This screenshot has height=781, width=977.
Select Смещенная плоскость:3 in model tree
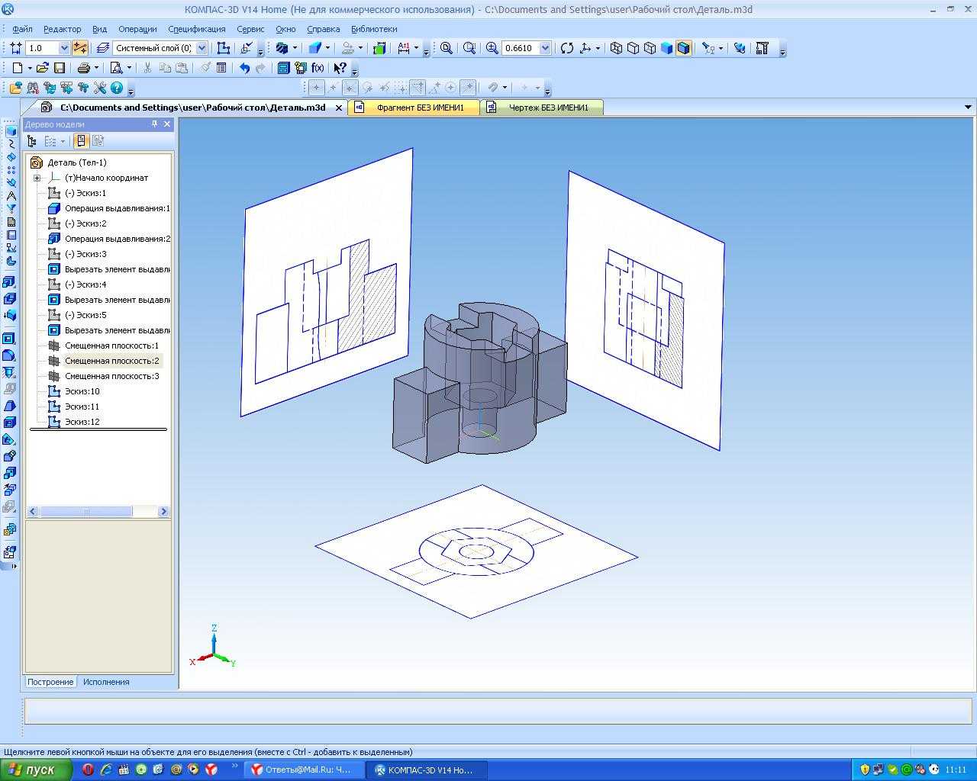click(x=111, y=376)
